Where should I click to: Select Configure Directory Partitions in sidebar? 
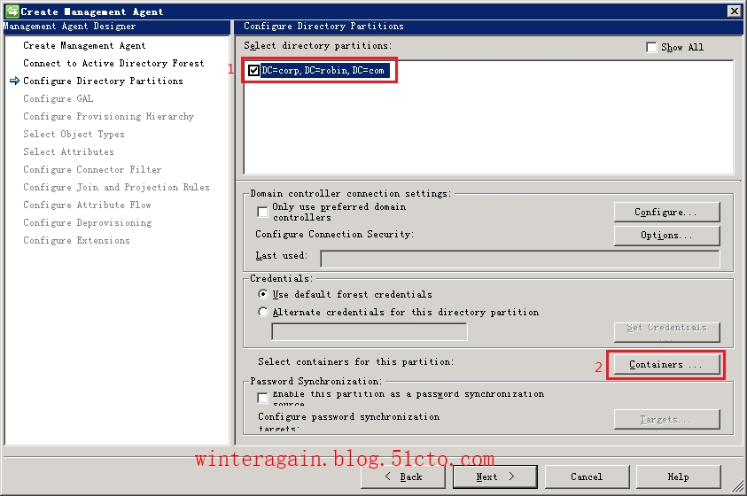[x=103, y=81]
